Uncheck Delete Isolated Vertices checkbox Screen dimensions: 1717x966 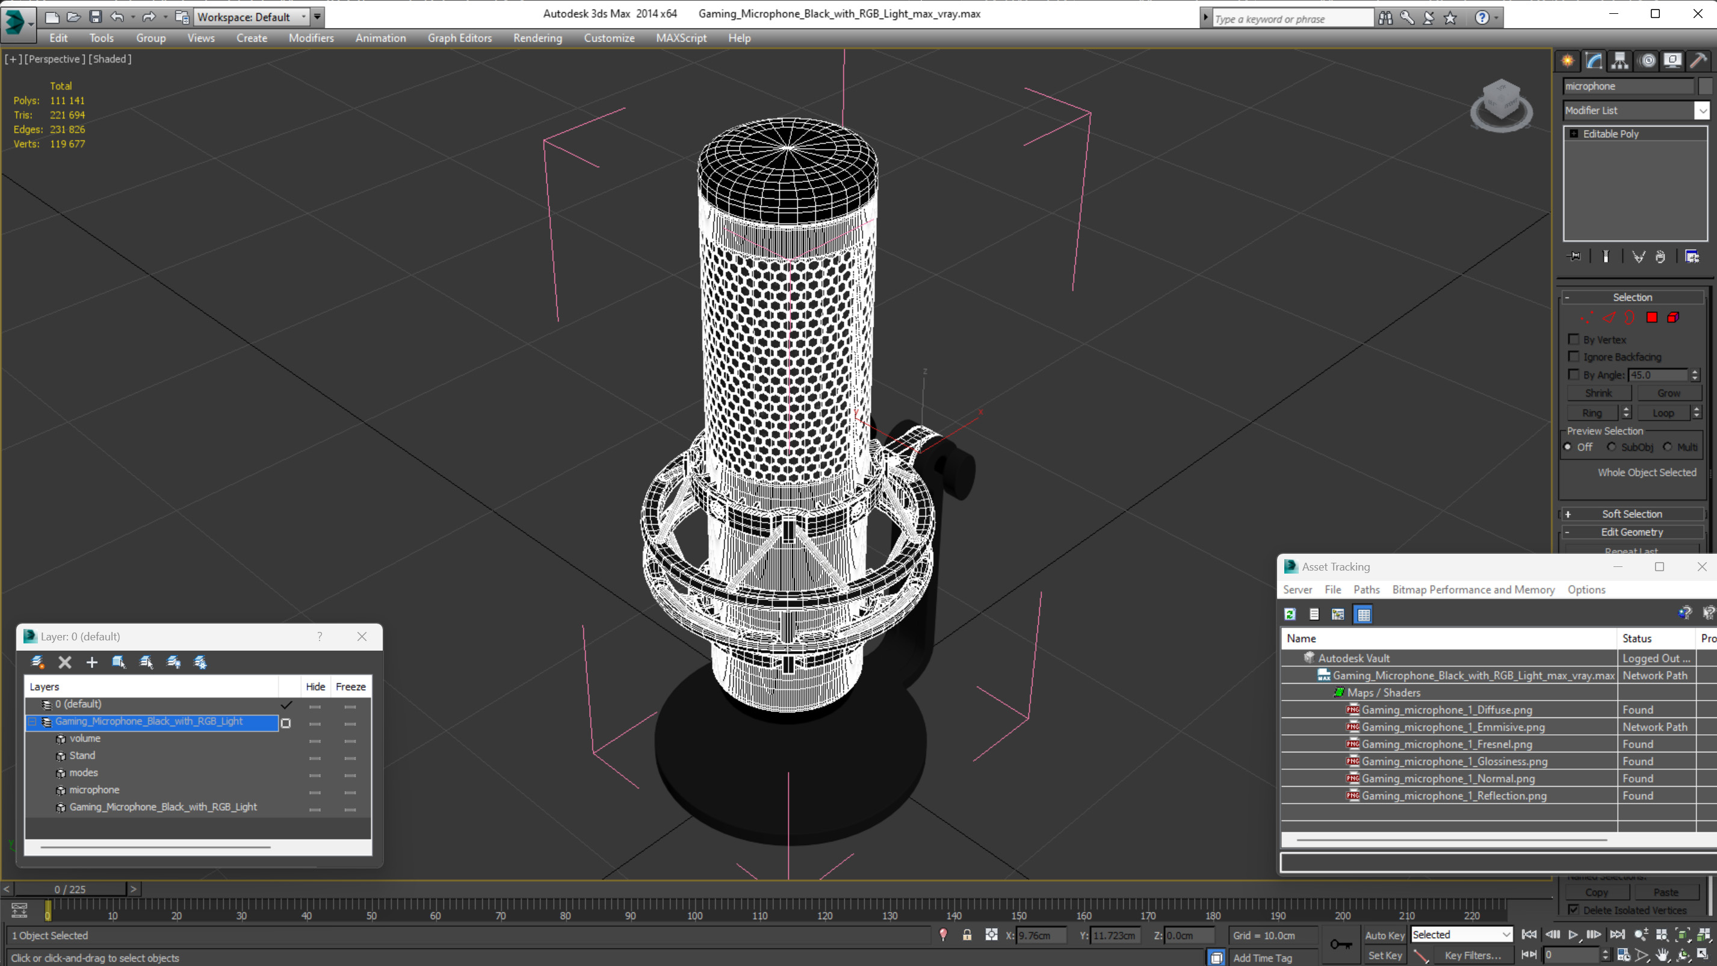point(1574,910)
